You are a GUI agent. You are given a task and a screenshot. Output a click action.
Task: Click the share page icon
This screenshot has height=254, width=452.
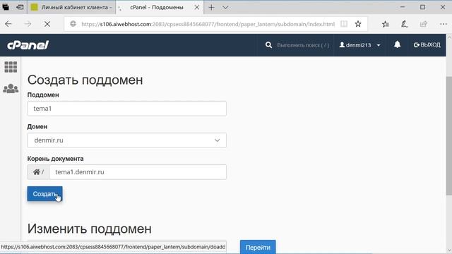424,24
